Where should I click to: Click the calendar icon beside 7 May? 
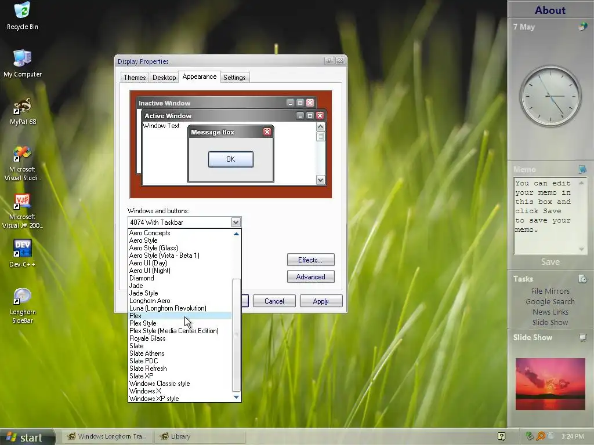582,27
